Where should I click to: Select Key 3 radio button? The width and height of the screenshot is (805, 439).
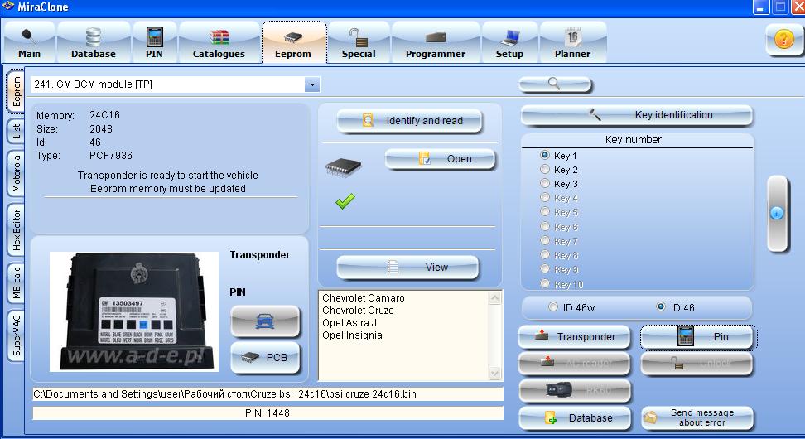tap(545, 183)
